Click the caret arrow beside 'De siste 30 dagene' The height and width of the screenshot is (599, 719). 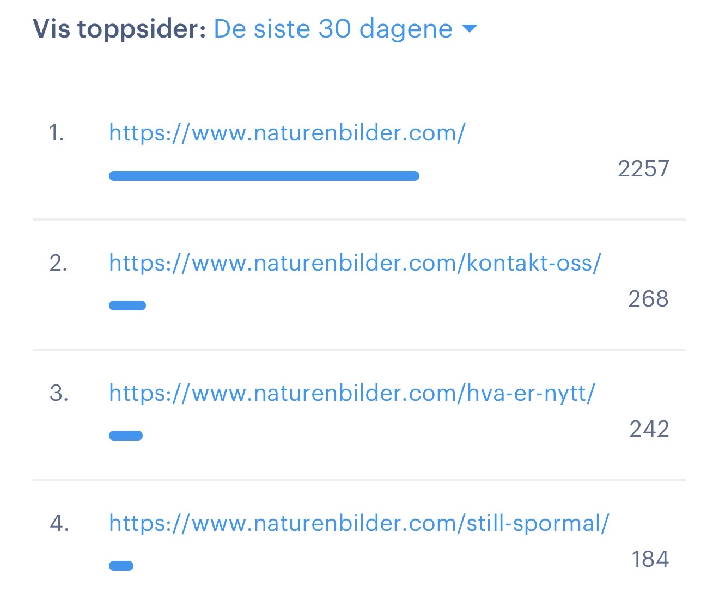(469, 28)
